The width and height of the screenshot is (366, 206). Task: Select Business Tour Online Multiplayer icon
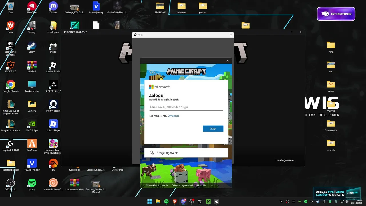coord(53,146)
